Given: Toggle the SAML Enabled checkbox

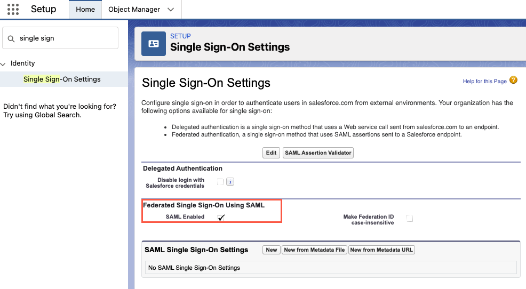Looking at the screenshot, I should tap(221, 218).
